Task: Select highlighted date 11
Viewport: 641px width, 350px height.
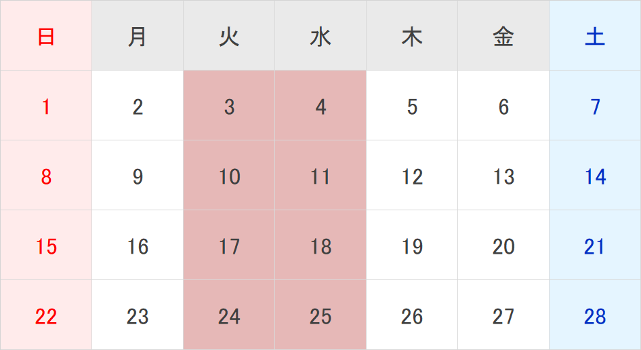Action: pos(320,176)
